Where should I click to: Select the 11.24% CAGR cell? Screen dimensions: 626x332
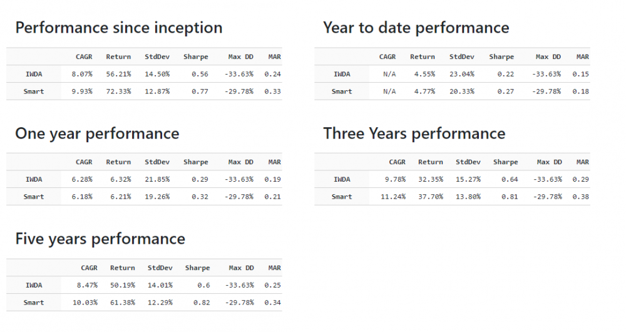(395, 197)
